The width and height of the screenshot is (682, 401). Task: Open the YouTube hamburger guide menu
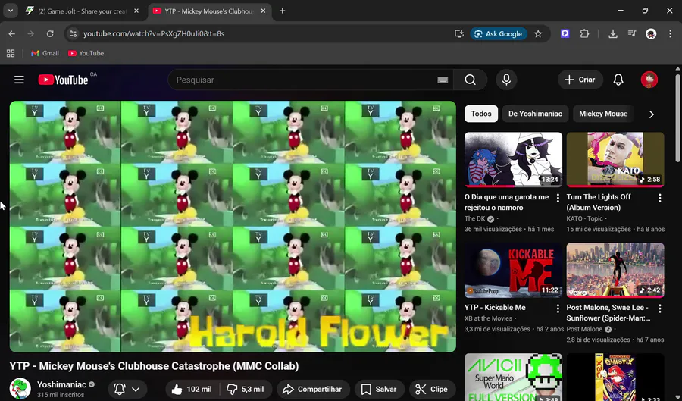pos(19,80)
